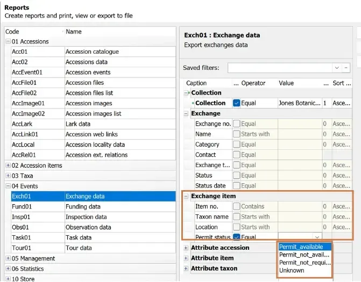Select Permit_not_requi... from the dropdown list
The height and width of the screenshot is (282, 361).
305,263
